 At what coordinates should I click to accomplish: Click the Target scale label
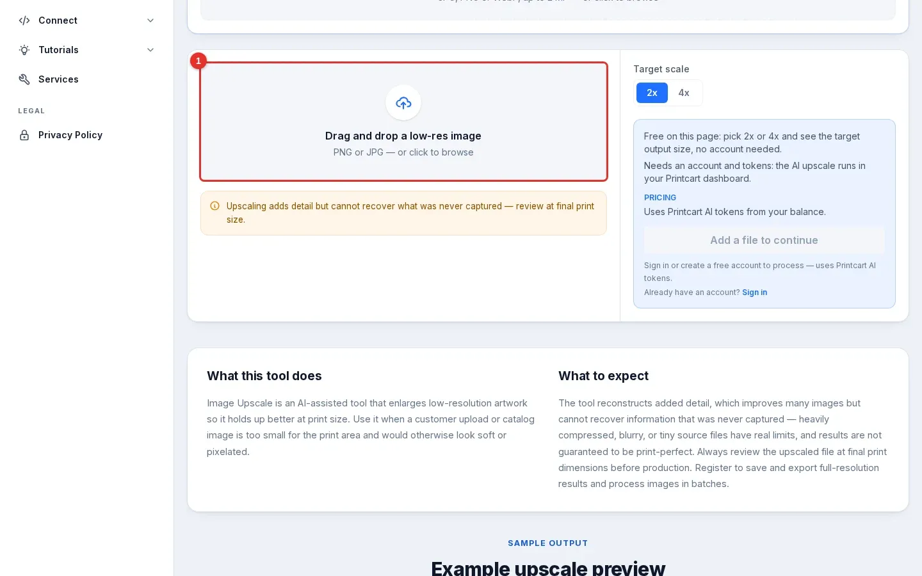661,69
